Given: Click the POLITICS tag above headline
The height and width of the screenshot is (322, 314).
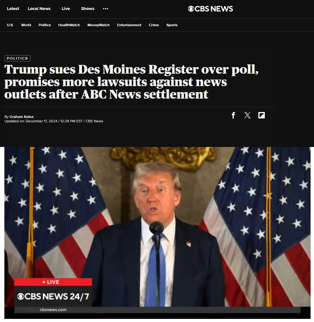Looking at the screenshot, I should click(17, 58).
